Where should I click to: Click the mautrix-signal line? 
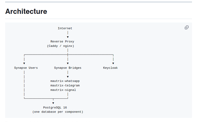[63, 90]
